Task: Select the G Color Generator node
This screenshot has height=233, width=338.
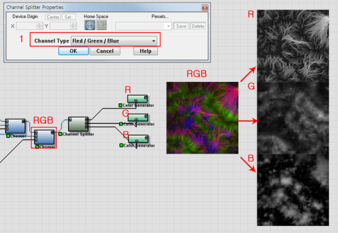Action: pyautogui.click(x=138, y=117)
